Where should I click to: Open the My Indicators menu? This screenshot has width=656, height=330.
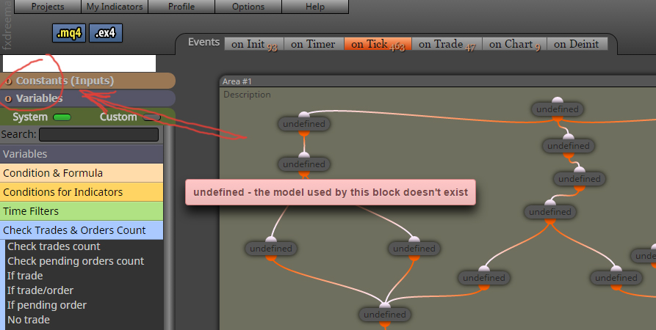(115, 7)
